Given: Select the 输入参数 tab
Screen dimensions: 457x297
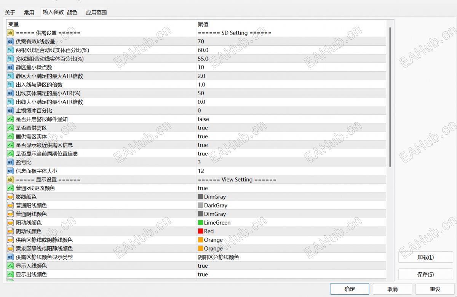Looking at the screenshot, I should (x=53, y=12).
